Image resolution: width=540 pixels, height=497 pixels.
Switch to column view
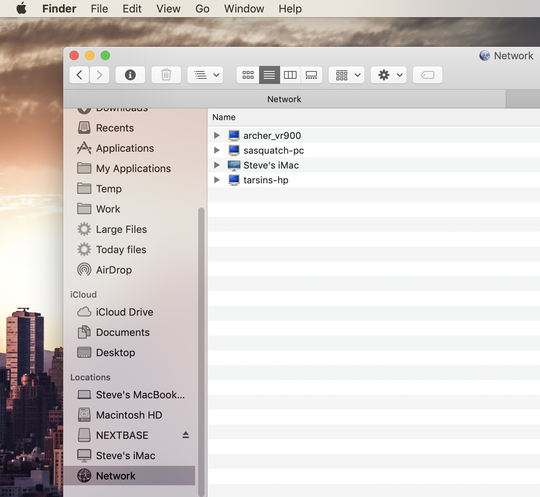pyautogui.click(x=290, y=75)
